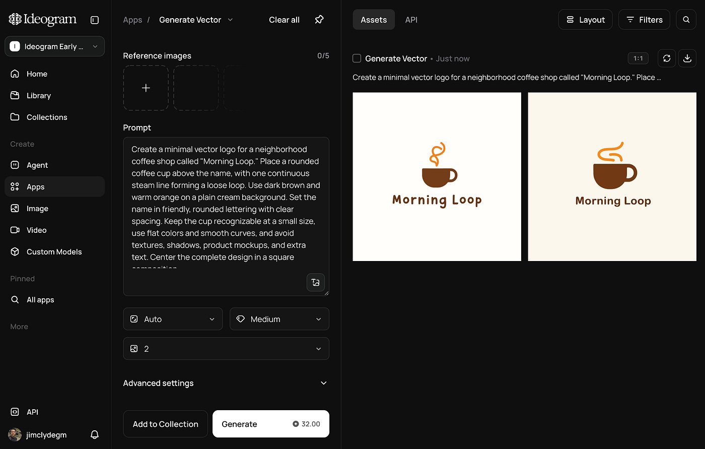This screenshot has width=705, height=449.
Task: Open asset search
Action: (686, 20)
